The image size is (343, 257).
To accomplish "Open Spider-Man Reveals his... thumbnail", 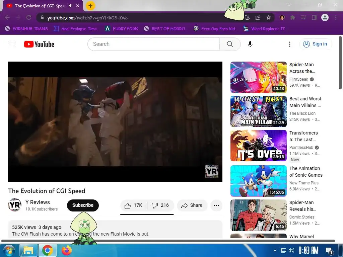I will (x=259, y=215).
